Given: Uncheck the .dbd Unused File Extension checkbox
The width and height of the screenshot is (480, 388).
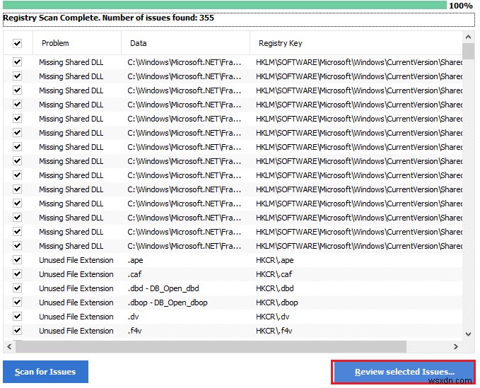Looking at the screenshot, I should coord(18,288).
